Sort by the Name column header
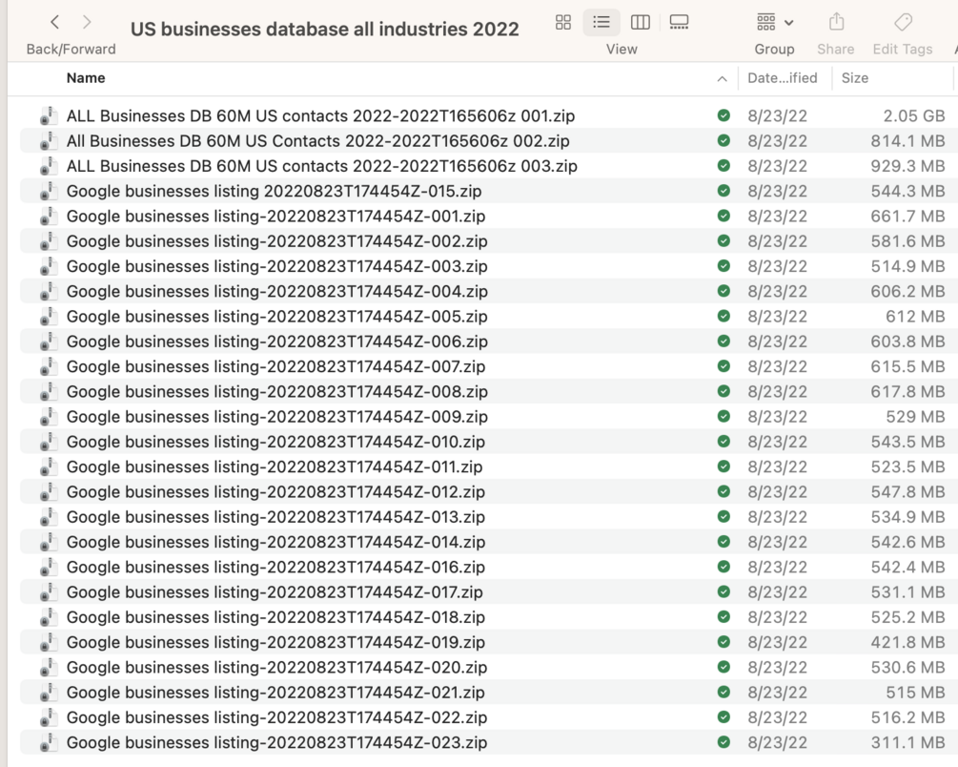Viewport: 958px width, 767px height. (86, 78)
